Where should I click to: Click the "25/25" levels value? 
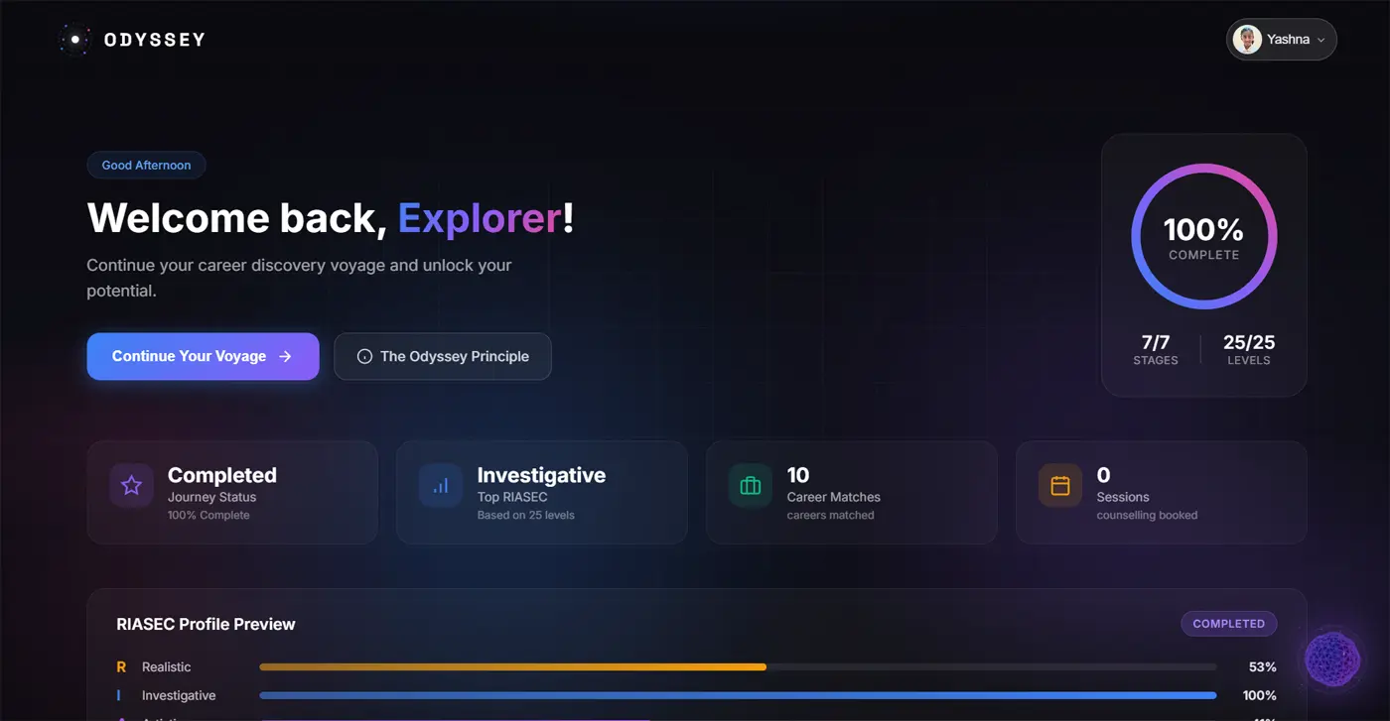click(x=1249, y=342)
